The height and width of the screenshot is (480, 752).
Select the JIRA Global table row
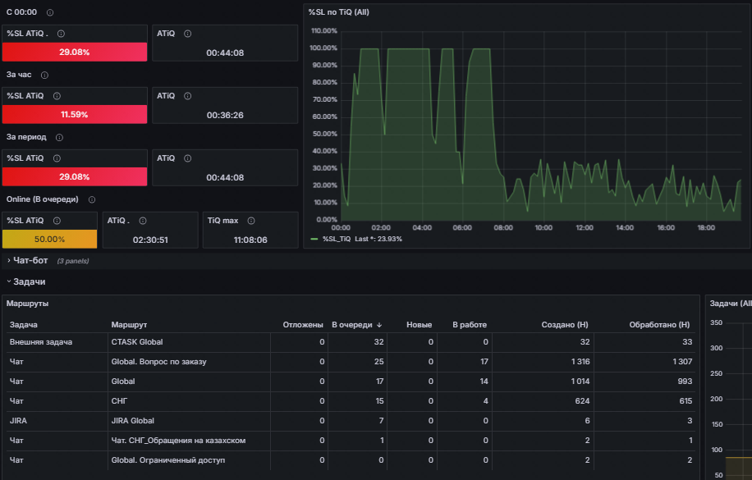coord(352,421)
